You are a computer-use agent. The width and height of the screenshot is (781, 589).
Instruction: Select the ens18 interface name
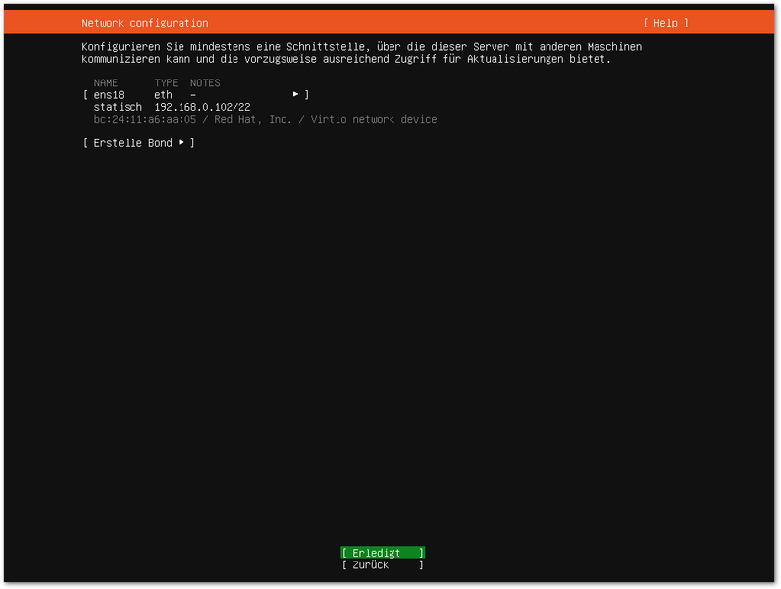(109, 95)
